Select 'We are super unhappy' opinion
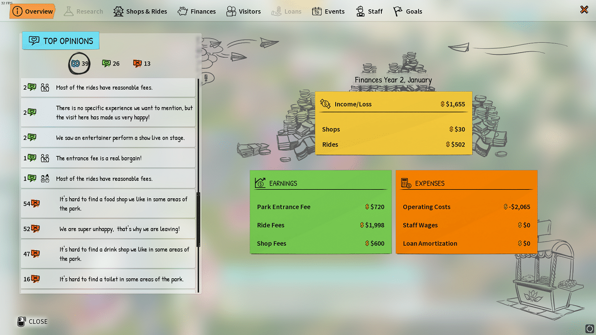The width and height of the screenshot is (596, 335). [x=108, y=229]
